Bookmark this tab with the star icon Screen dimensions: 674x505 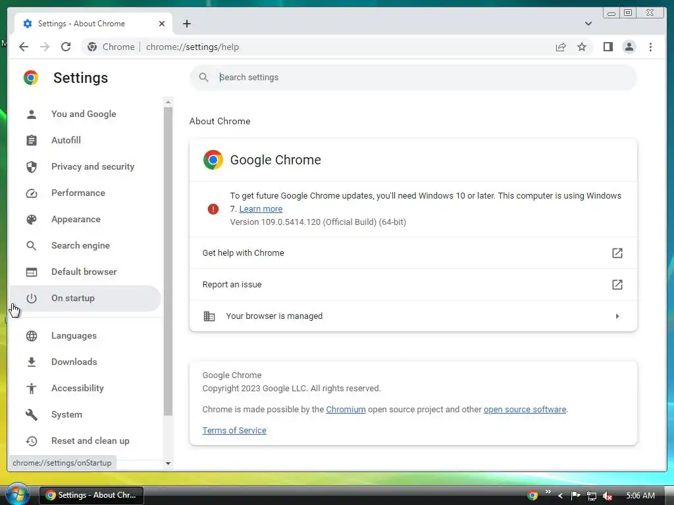[582, 47]
